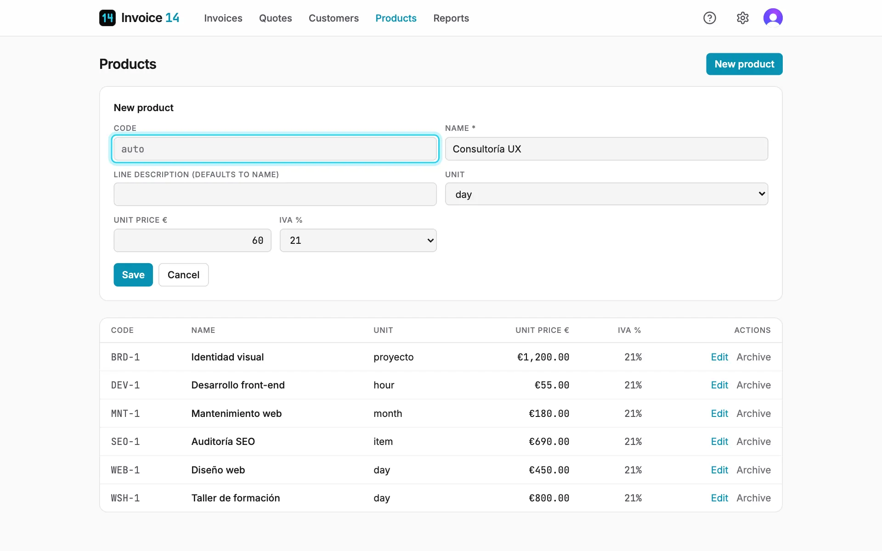Open the settings gear icon
882x551 pixels.
click(743, 18)
